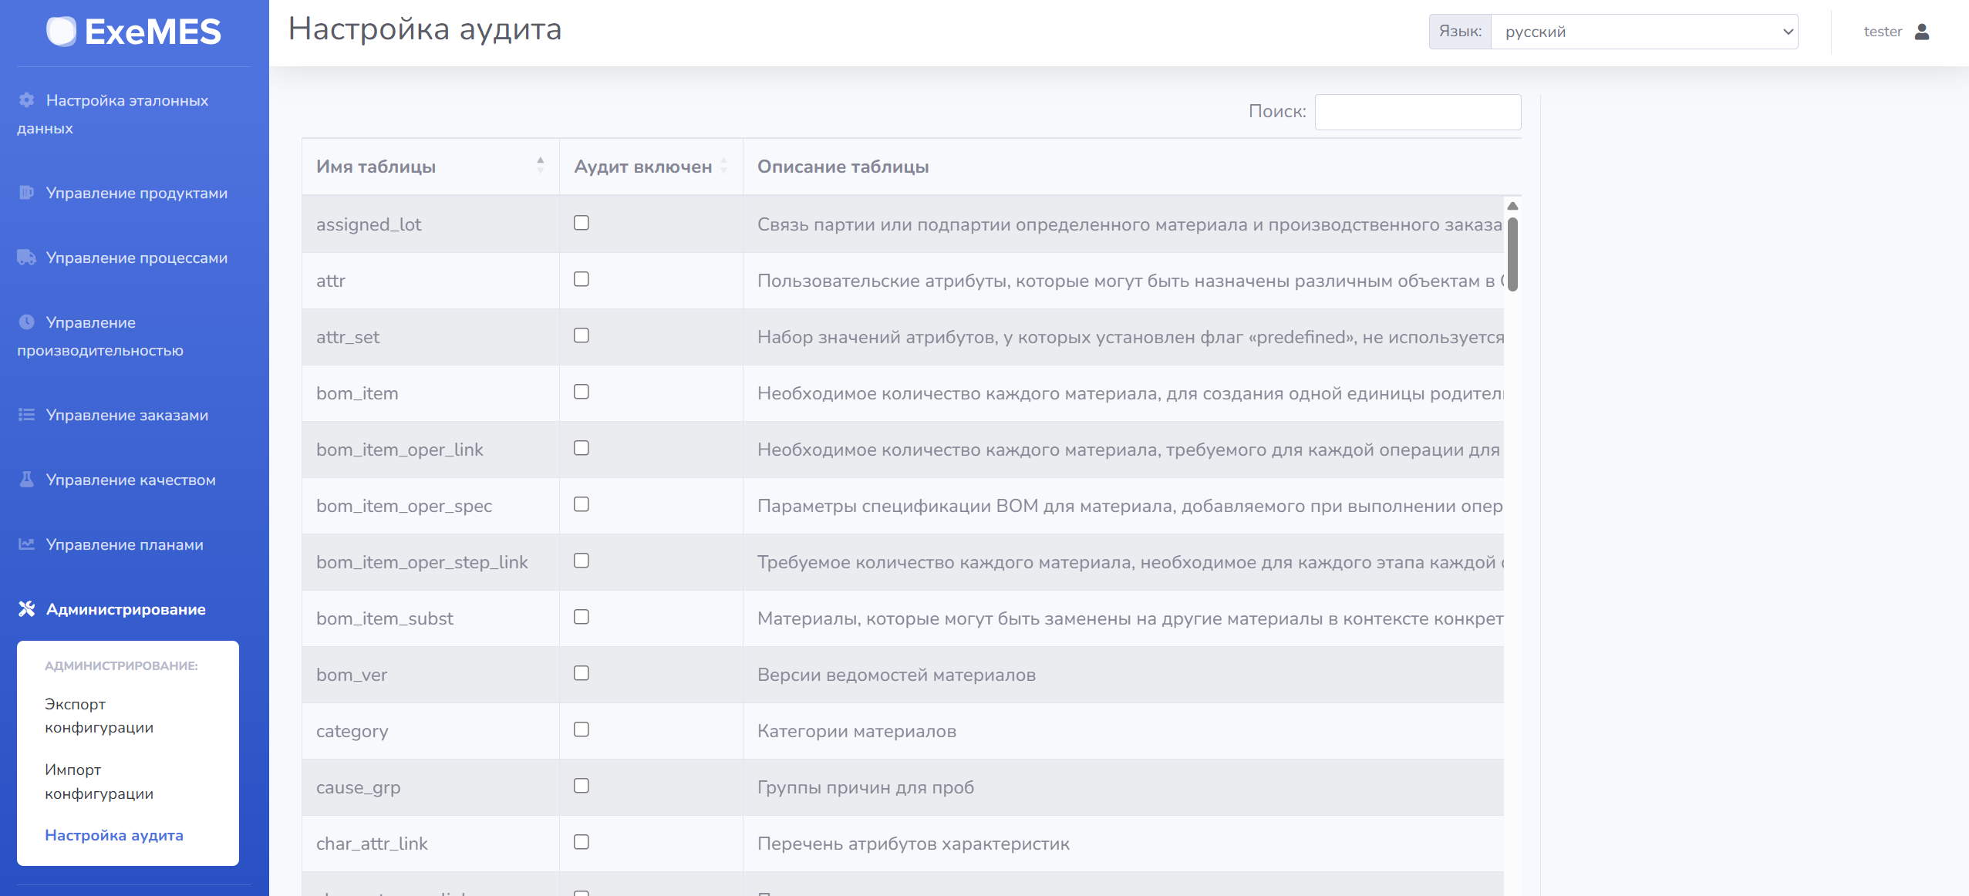The height and width of the screenshot is (896, 1969).
Task: Toggle audit checkbox for category table
Action: (x=582, y=729)
